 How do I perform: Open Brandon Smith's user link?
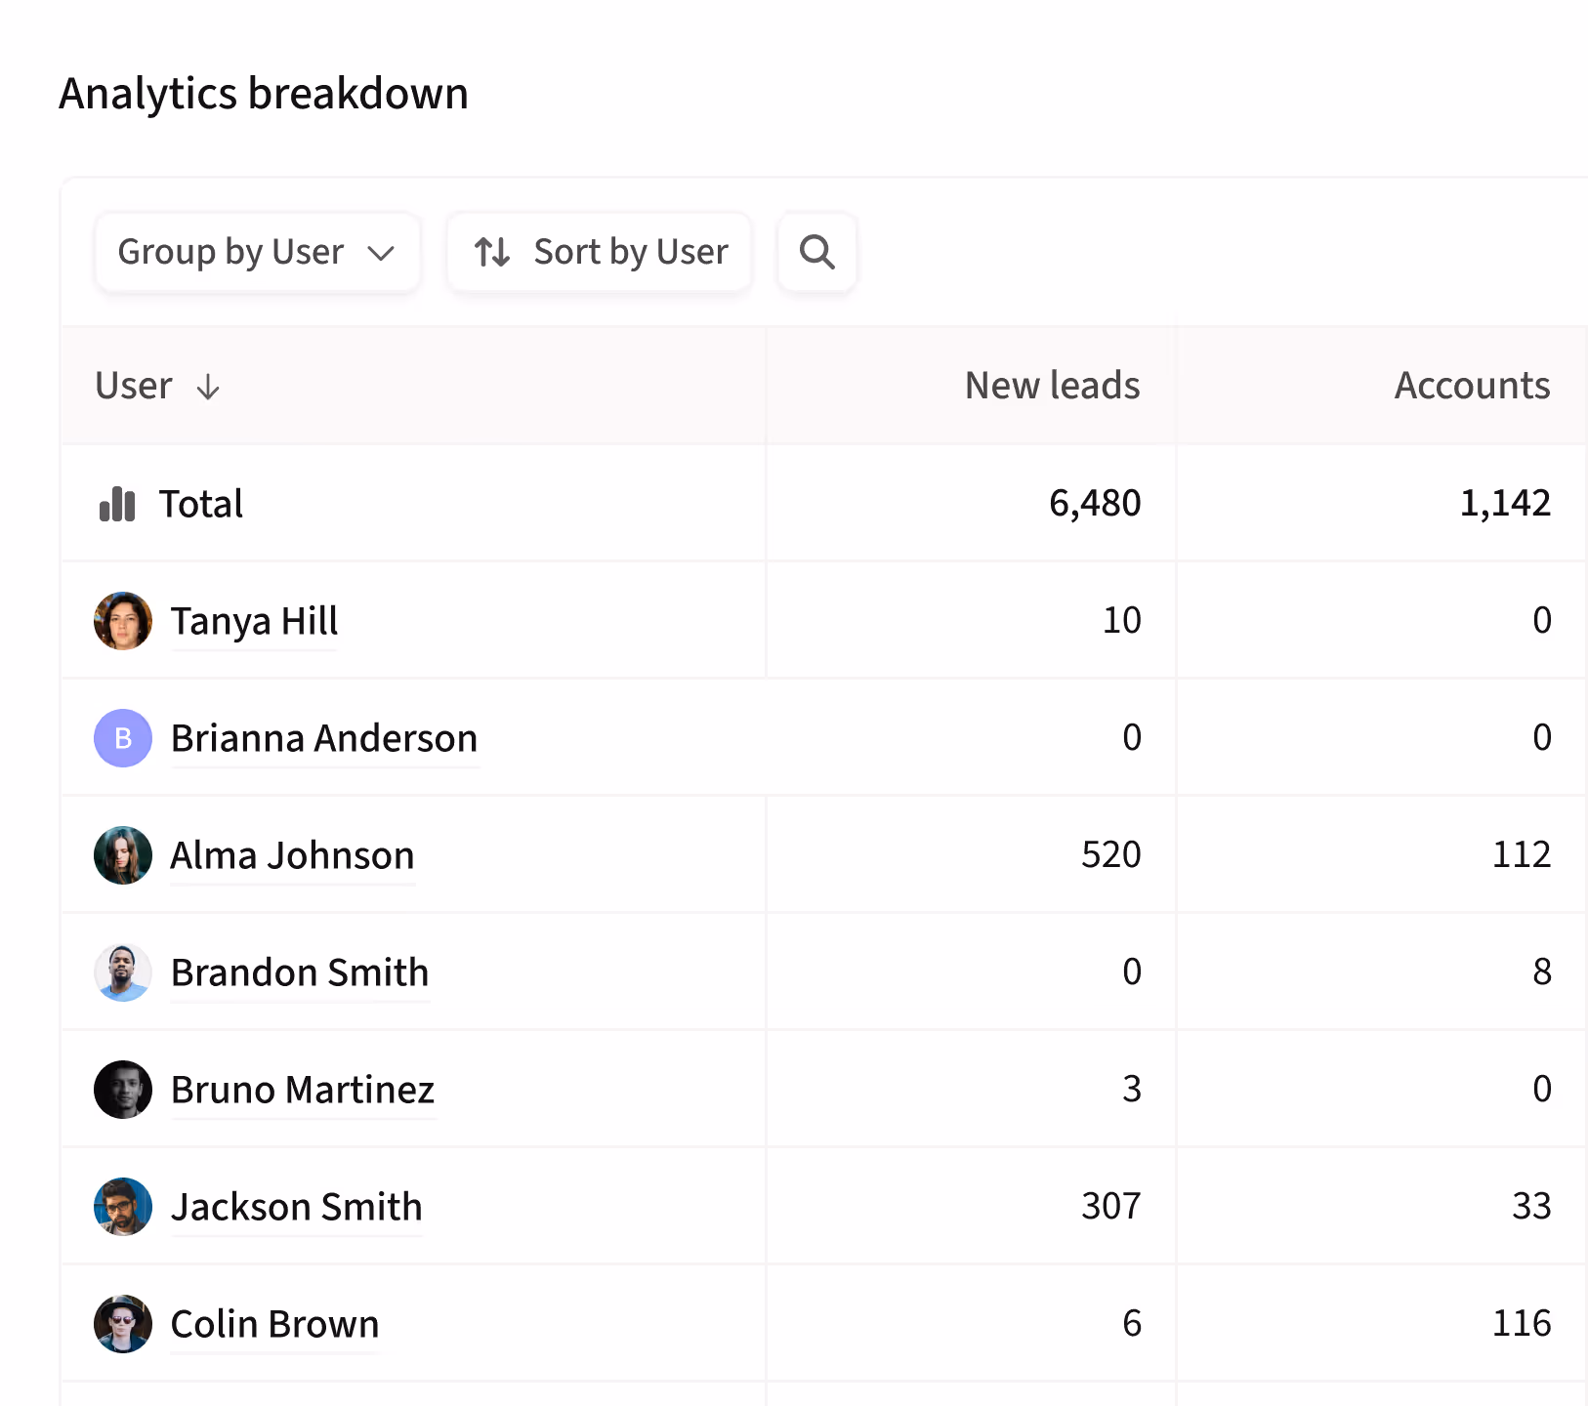pos(300,972)
